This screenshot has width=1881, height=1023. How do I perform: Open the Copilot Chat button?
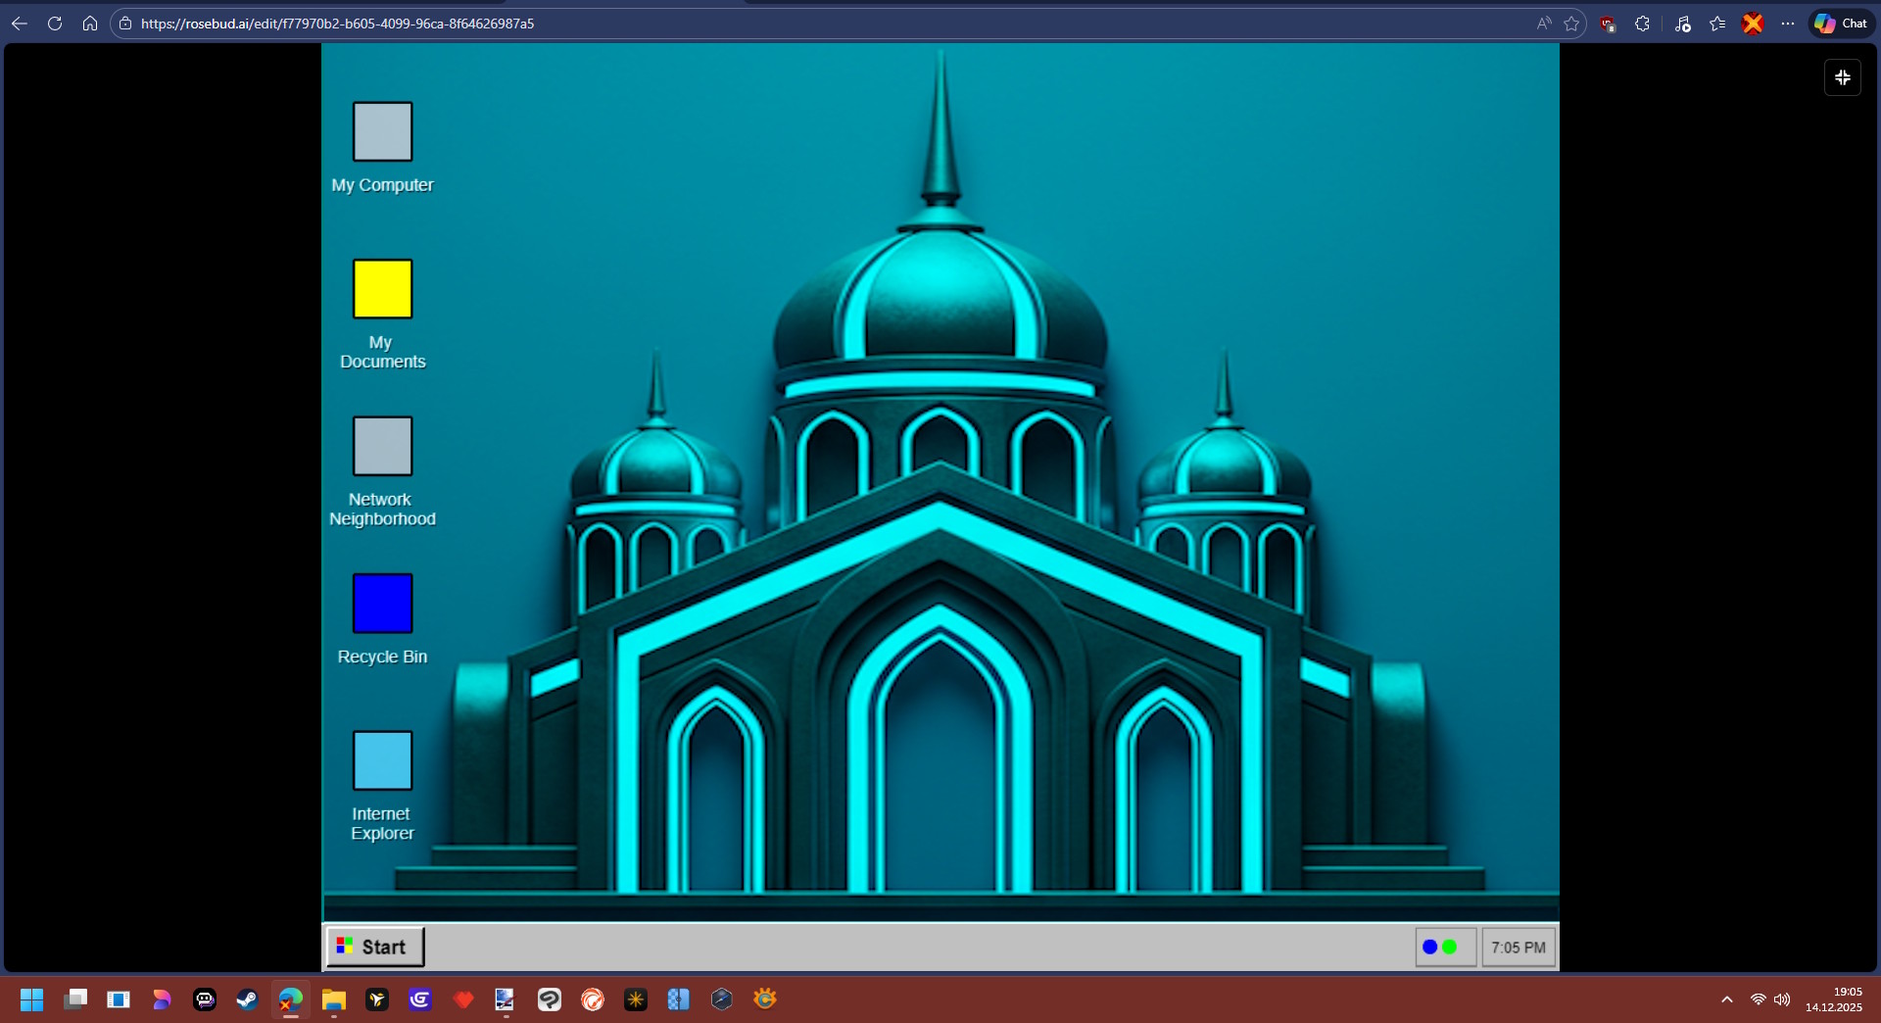click(1841, 24)
